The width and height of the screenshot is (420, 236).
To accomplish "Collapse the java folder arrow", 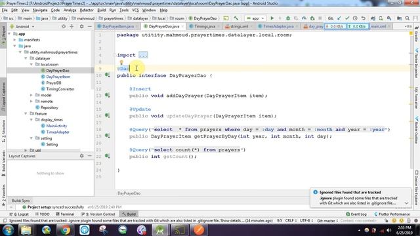I will click(15, 46).
